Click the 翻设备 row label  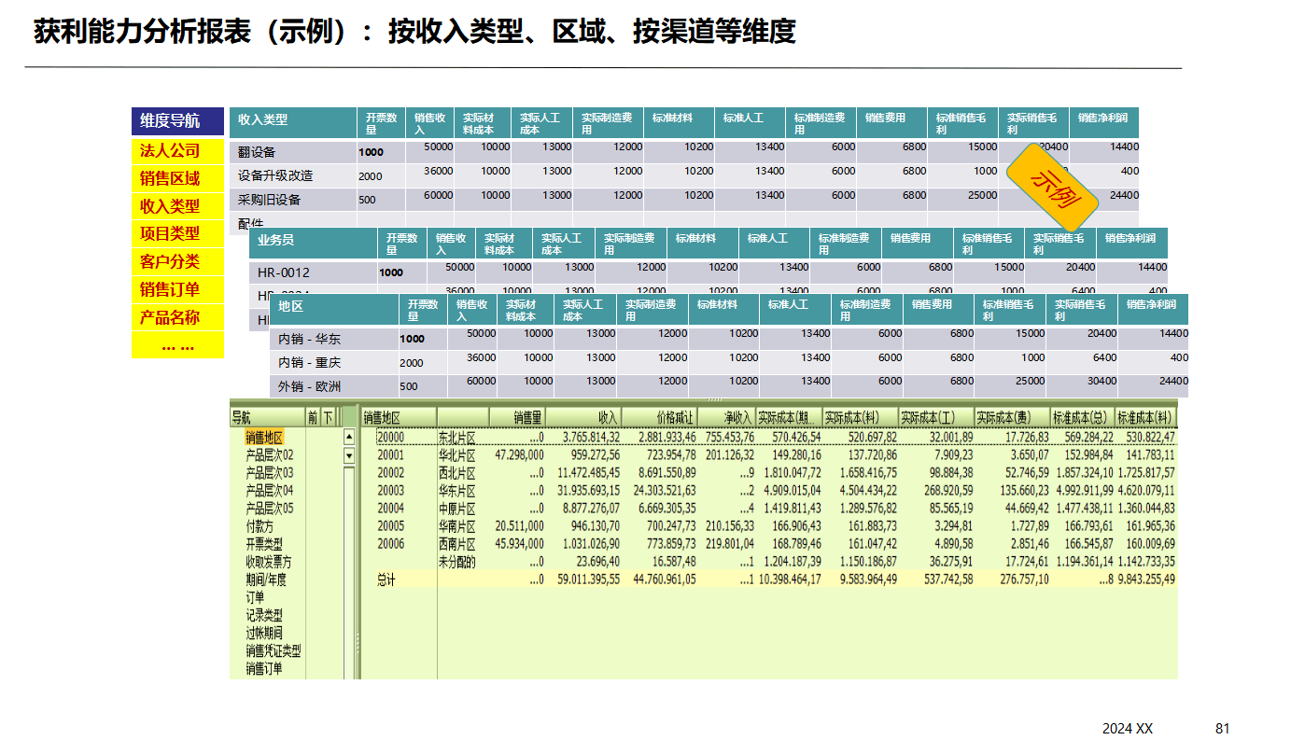[257, 152]
